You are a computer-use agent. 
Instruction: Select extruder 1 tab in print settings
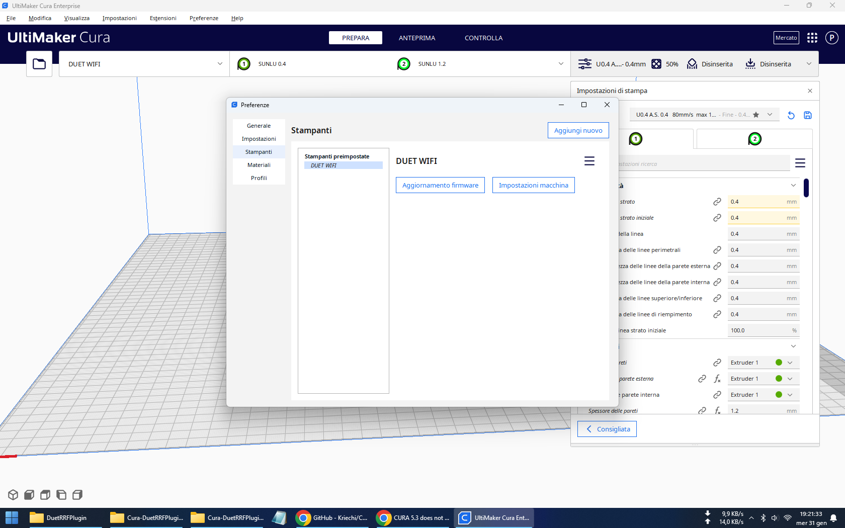coord(636,139)
